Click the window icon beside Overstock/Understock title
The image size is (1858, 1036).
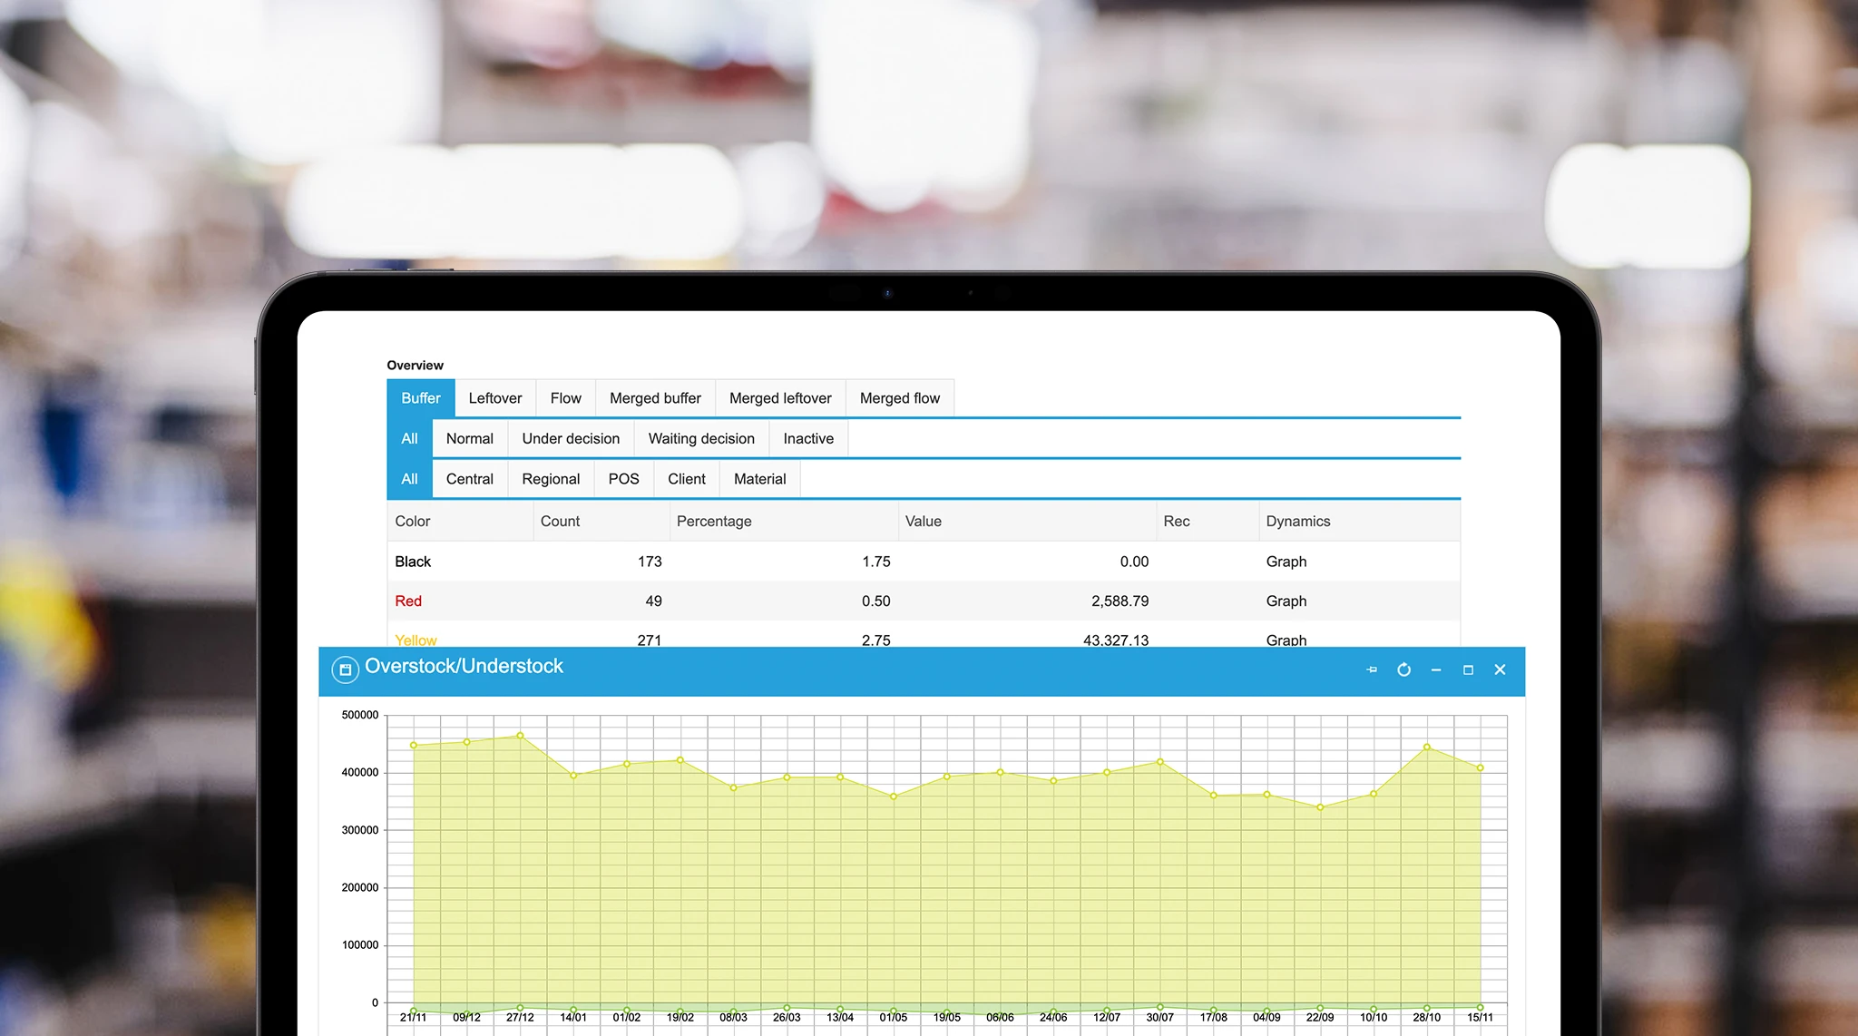pos(347,669)
